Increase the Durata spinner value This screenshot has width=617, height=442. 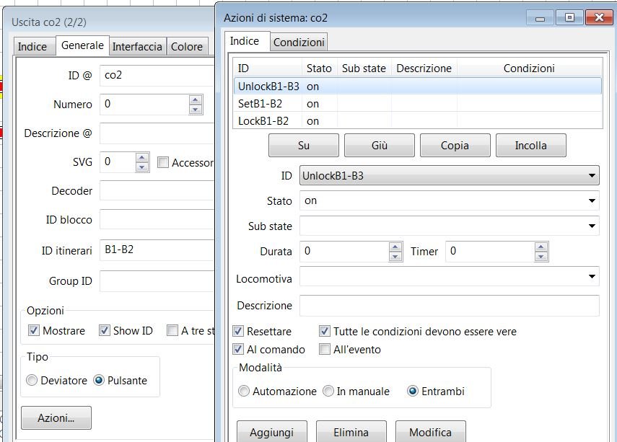[395, 247]
